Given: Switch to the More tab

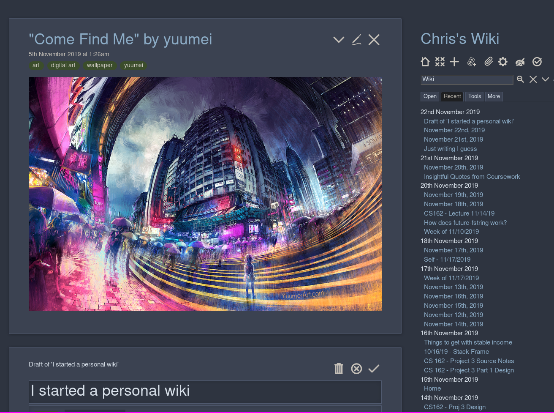Looking at the screenshot, I should coord(494,96).
